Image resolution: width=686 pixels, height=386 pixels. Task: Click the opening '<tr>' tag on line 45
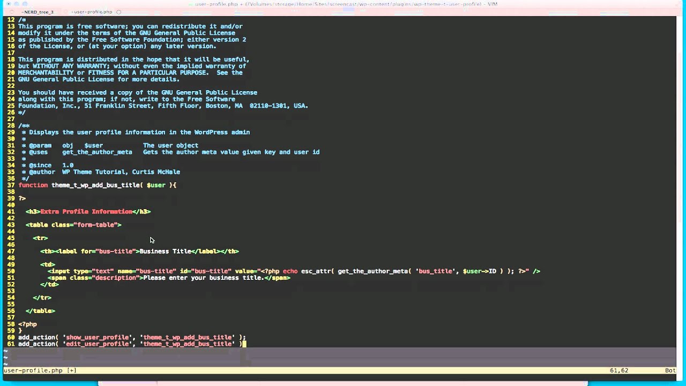(40, 238)
